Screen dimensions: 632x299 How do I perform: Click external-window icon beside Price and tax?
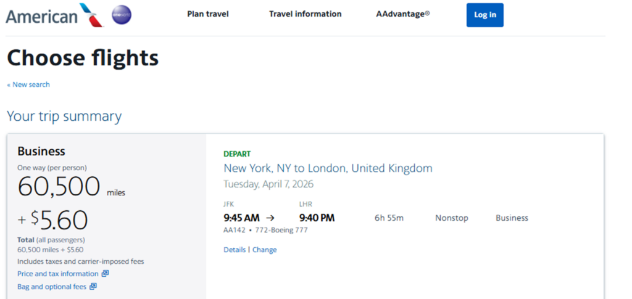(105, 274)
